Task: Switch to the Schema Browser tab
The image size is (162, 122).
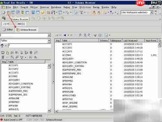Action: 26,30
